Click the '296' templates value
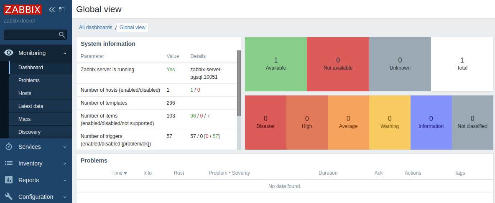 coord(171,103)
